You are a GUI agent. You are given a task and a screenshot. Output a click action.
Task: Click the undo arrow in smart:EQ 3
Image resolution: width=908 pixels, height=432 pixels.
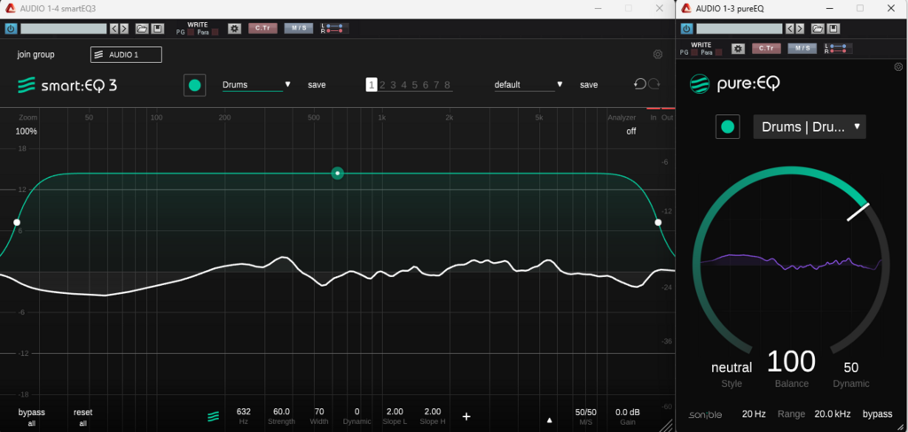click(x=640, y=84)
